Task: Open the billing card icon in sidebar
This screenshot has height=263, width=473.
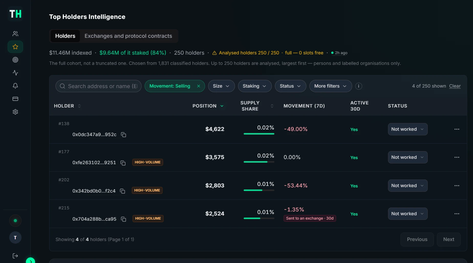Action: (15, 99)
